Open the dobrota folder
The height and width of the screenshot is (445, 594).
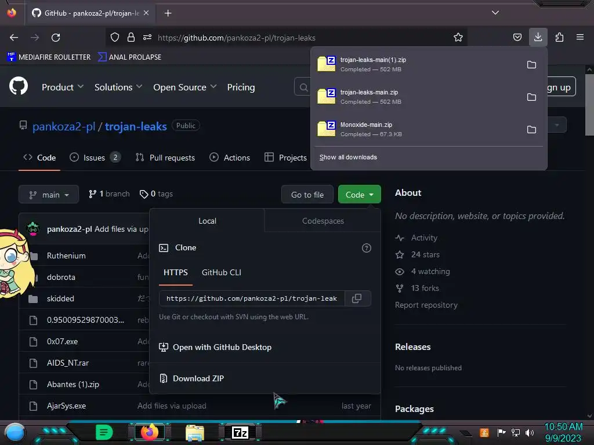pos(61,277)
